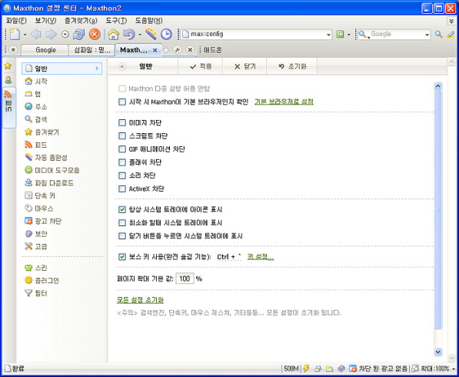Open the zoom 100% status dropdown

(454, 369)
